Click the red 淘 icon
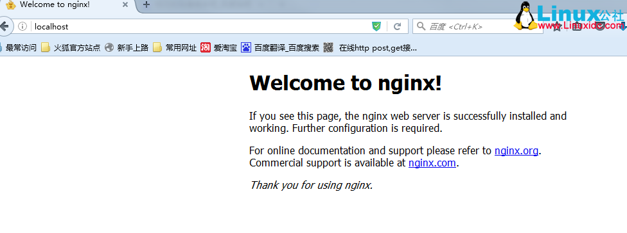Viewport: 627px width, 233px height. click(206, 48)
